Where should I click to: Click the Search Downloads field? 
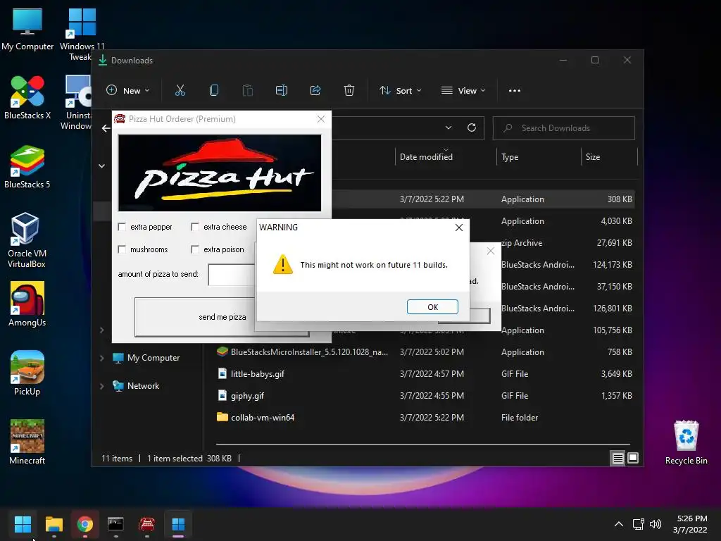tap(564, 128)
